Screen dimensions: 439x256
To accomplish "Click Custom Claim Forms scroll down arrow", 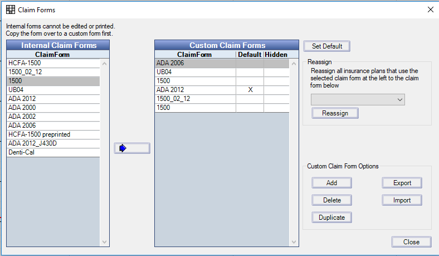I will 294,241.
